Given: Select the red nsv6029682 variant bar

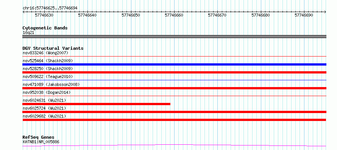Looking at the screenshot, I should (x=174, y=120).
